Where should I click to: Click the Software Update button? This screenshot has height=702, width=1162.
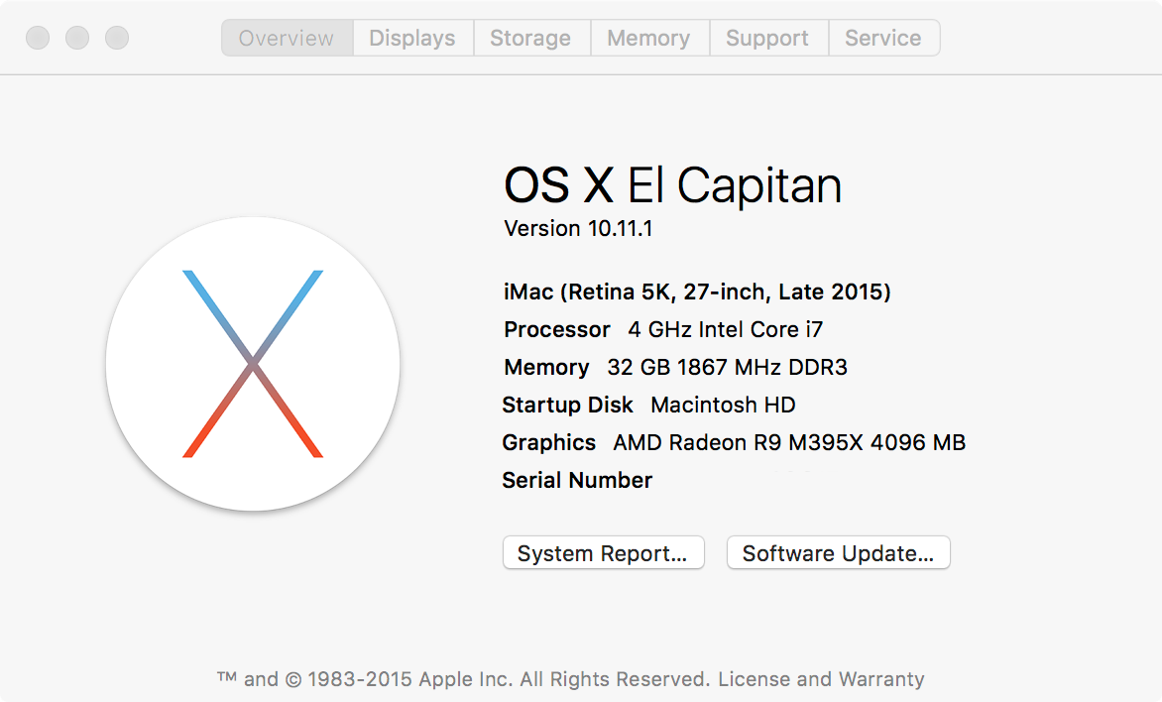tap(838, 553)
